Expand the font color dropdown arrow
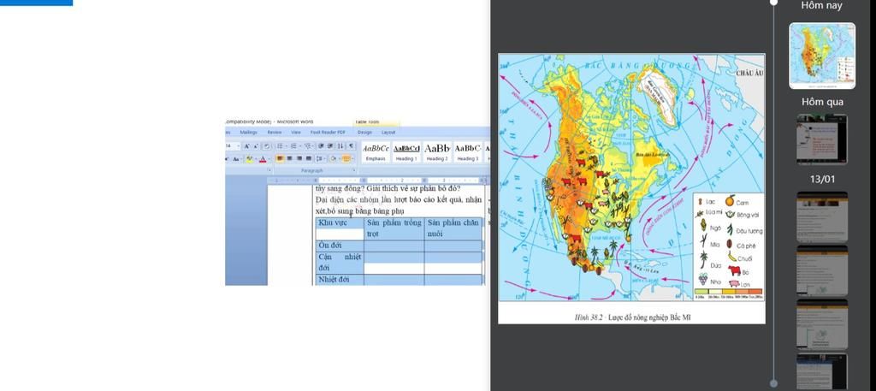The image size is (876, 391). (x=269, y=159)
